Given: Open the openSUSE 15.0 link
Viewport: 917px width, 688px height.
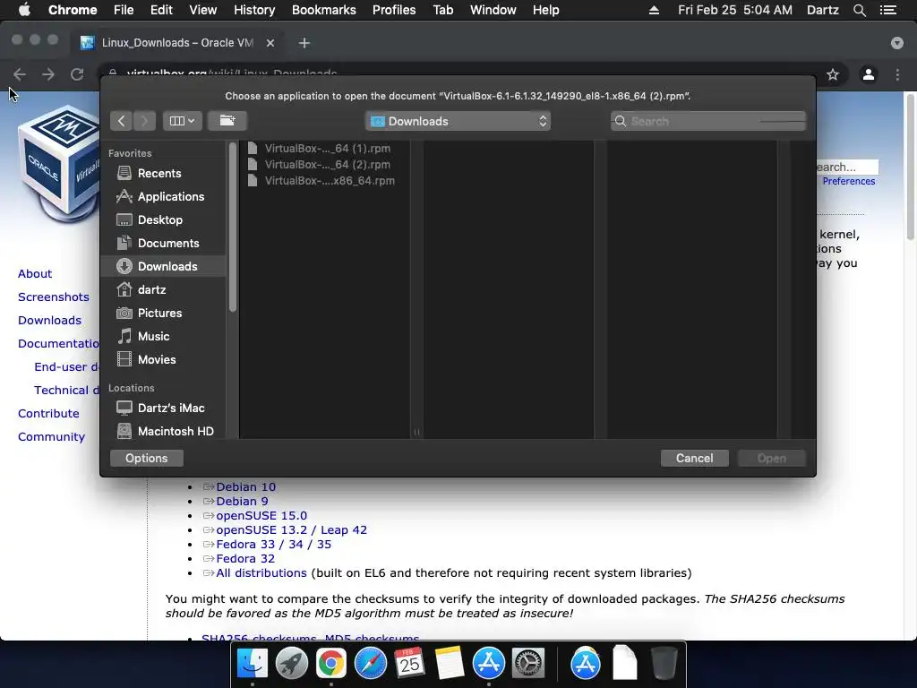Looking at the screenshot, I should click(x=261, y=515).
